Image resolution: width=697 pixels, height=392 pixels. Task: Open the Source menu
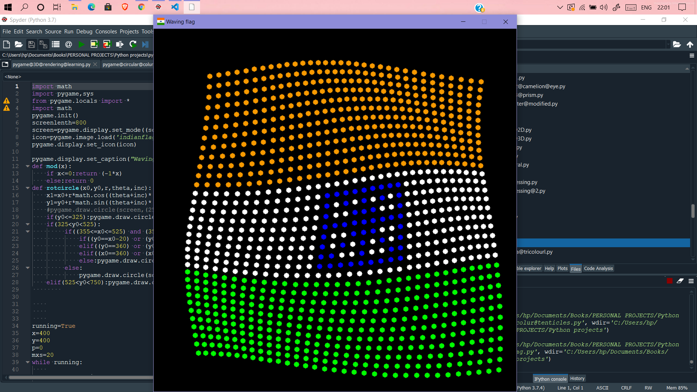(x=53, y=32)
